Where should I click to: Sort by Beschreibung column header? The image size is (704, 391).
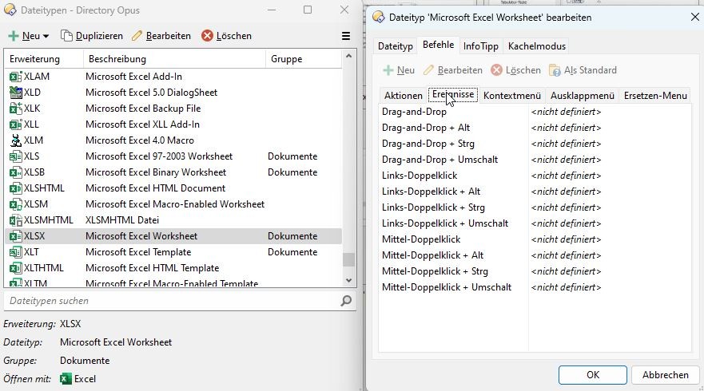point(175,59)
